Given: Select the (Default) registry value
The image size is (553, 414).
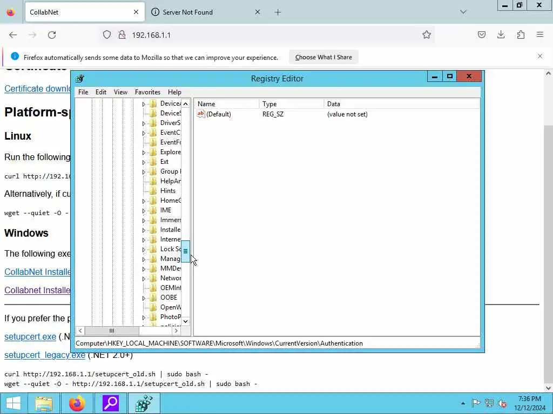Looking at the screenshot, I should coord(219,114).
